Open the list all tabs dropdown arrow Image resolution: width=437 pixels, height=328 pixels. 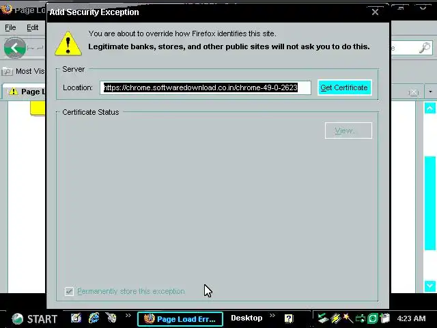coord(431,92)
